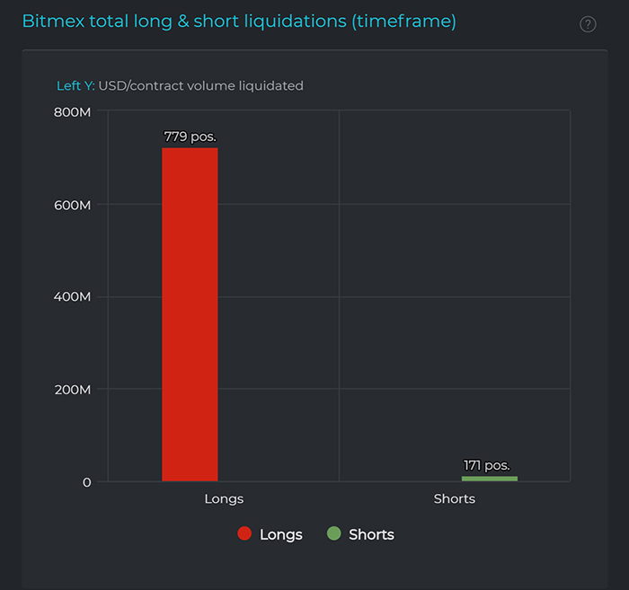
Task: Click the red Longs legend circle
Action: tap(244, 534)
